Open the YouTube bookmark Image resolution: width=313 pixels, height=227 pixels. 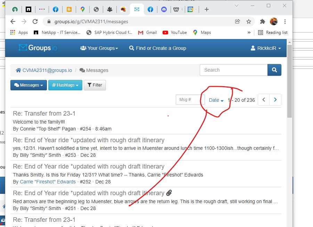pyautogui.click(x=175, y=33)
